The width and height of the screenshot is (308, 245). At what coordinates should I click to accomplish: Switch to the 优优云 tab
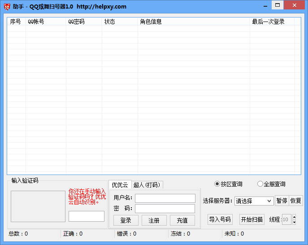pyautogui.click(x=120, y=184)
